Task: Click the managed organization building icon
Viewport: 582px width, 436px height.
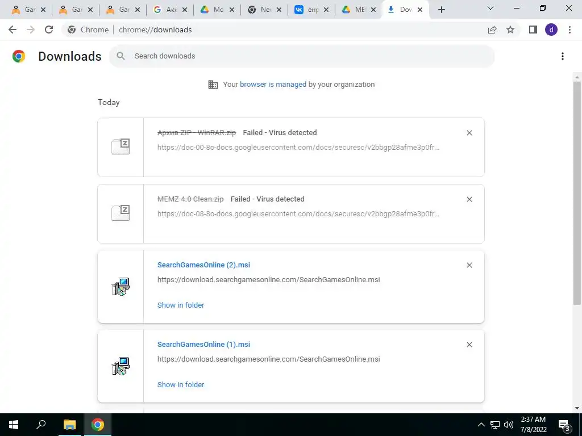Action: (x=213, y=85)
